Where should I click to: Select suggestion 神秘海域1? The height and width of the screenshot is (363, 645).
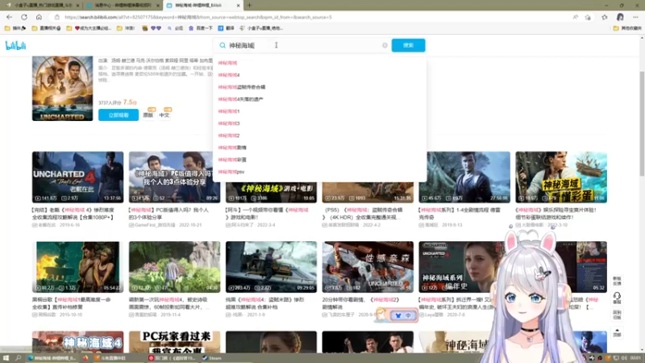229,111
